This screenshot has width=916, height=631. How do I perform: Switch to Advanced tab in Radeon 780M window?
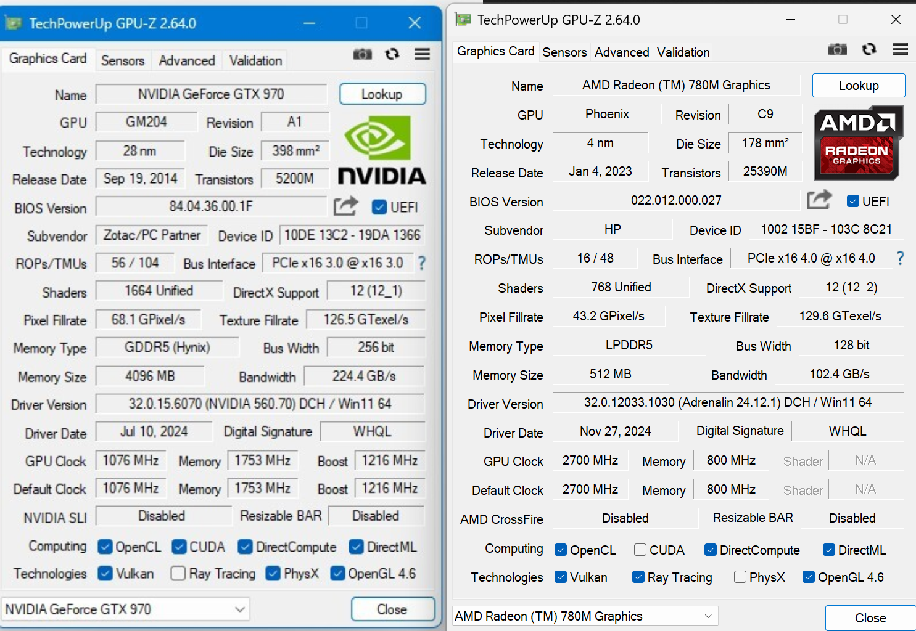click(622, 52)
